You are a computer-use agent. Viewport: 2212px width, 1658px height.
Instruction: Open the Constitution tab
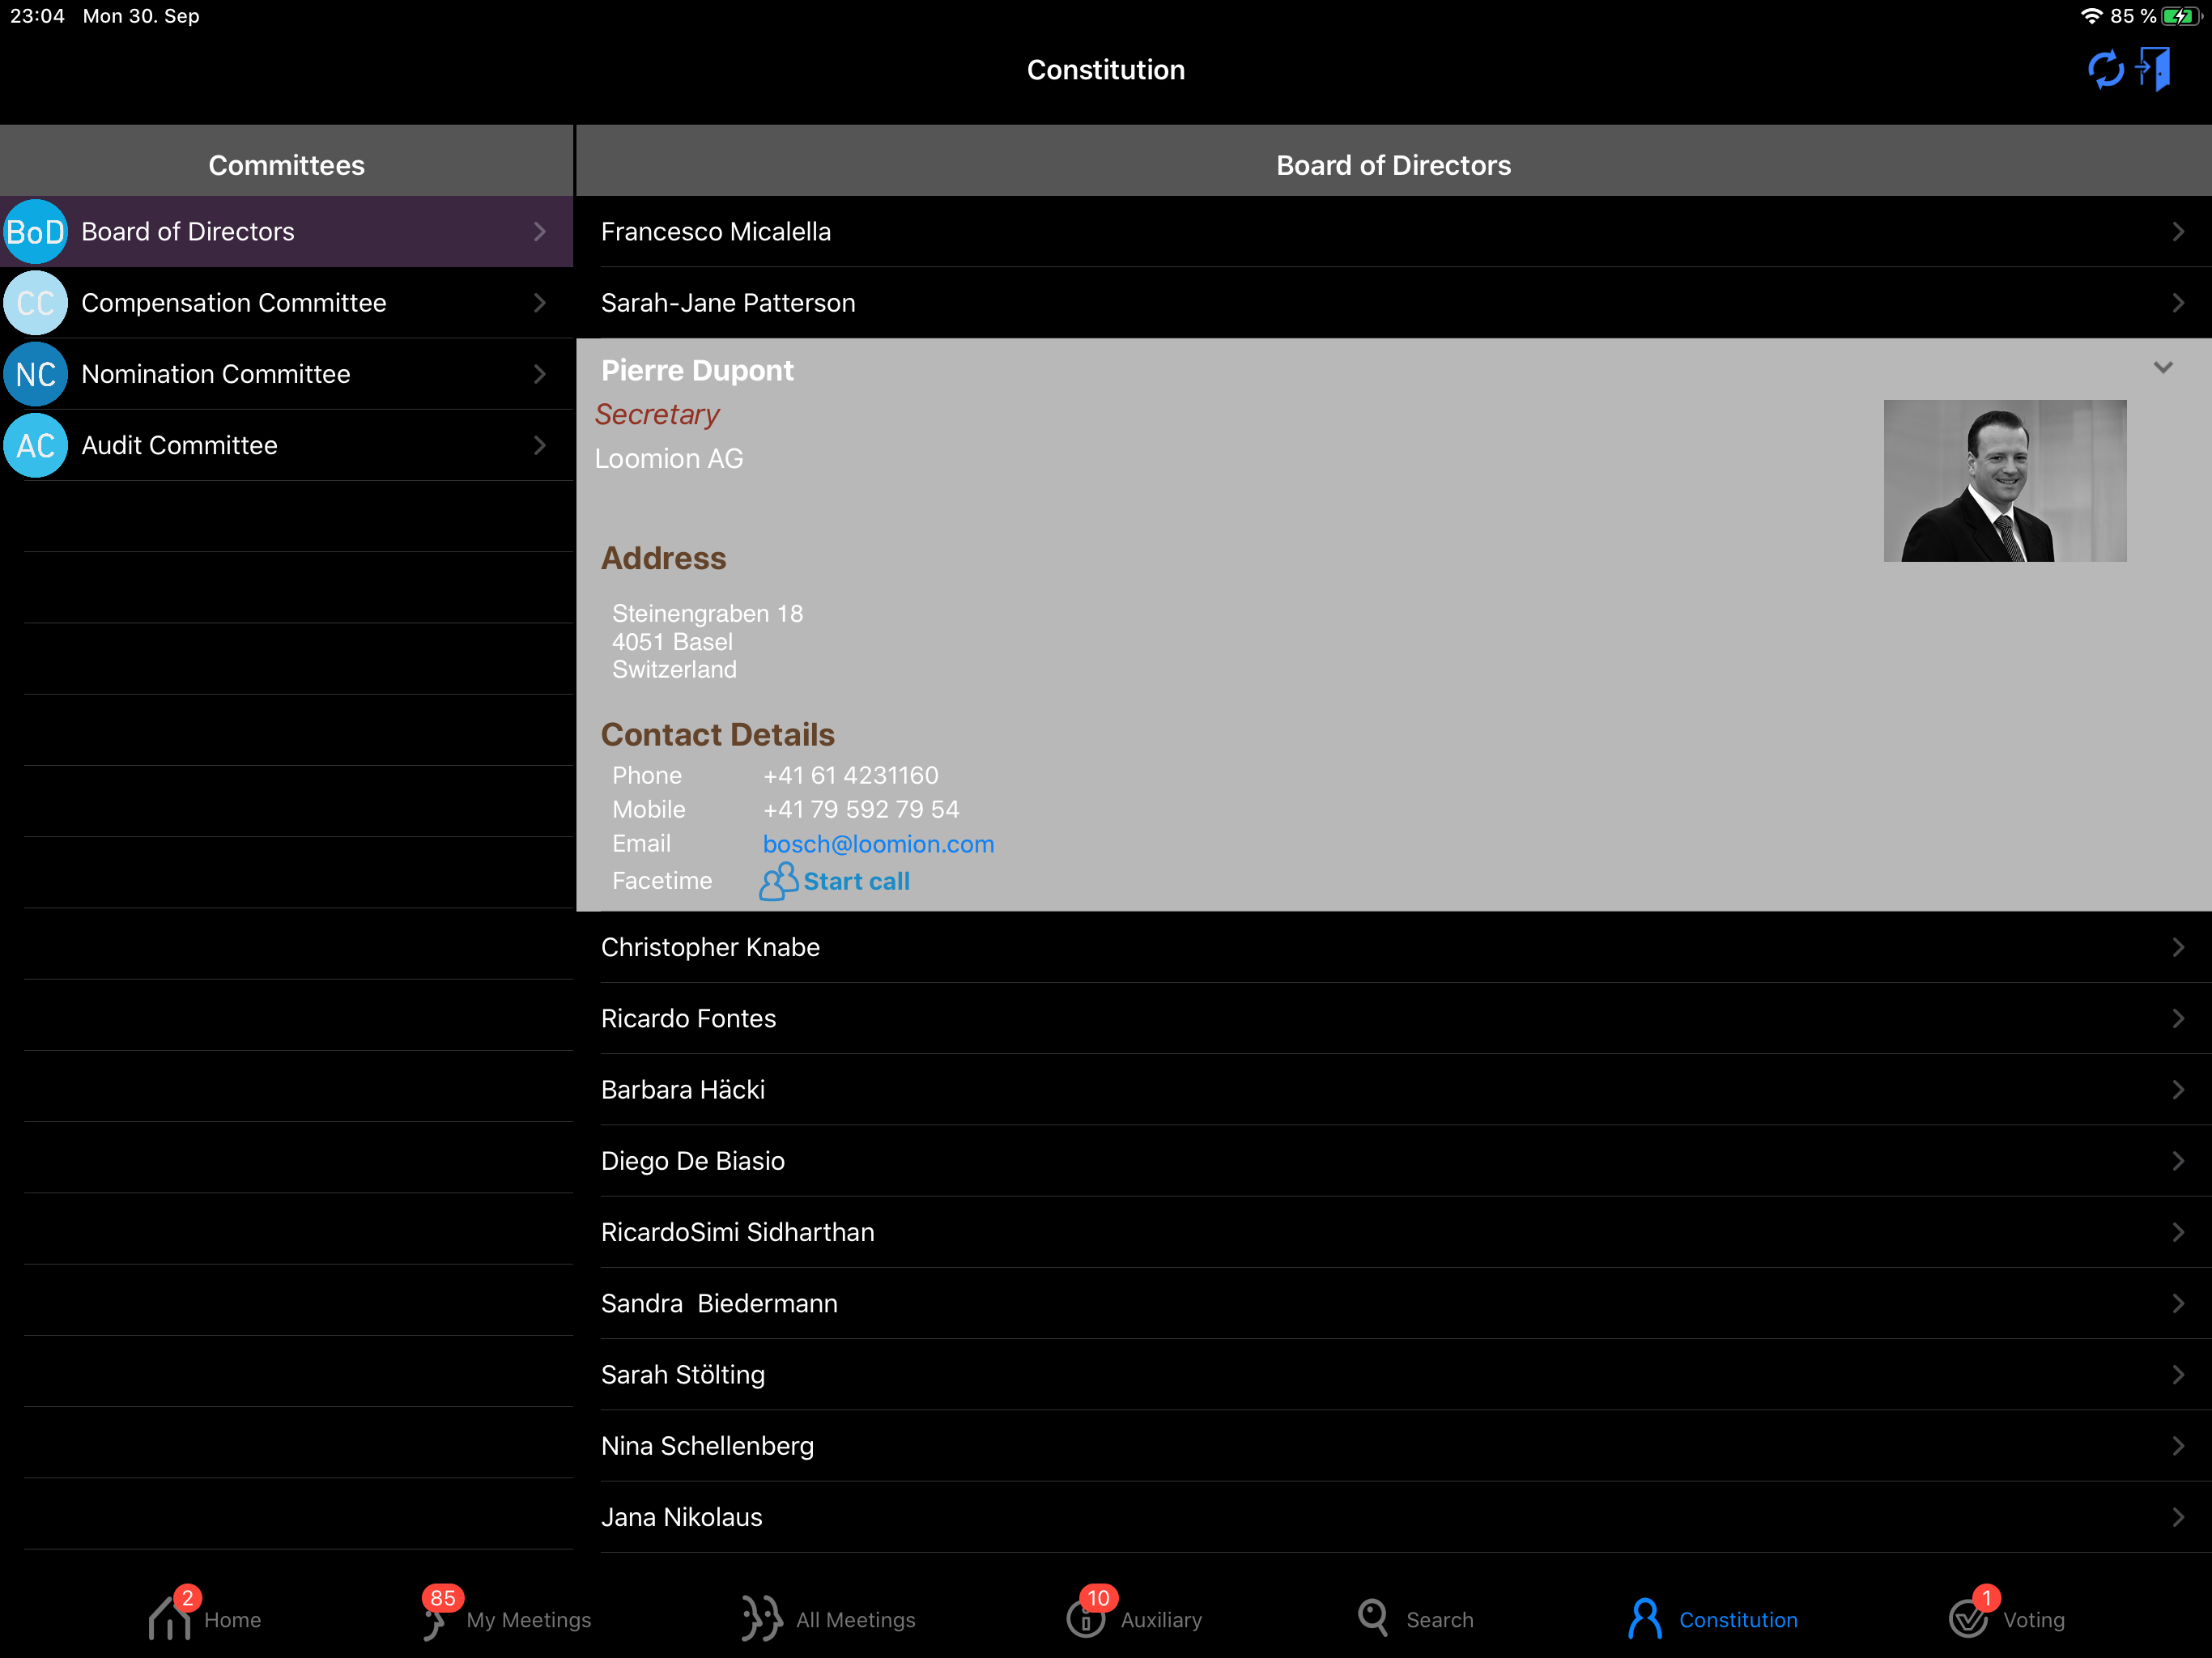[x=1712, y=1618]
